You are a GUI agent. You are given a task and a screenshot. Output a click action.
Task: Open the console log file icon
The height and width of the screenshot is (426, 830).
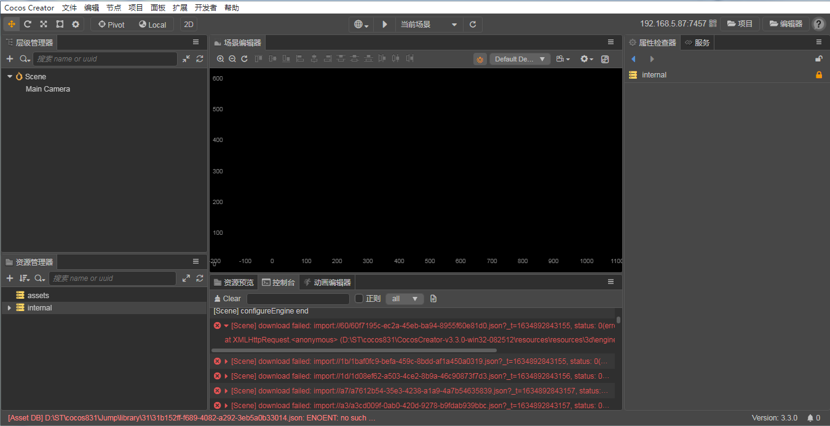(433, 299)
